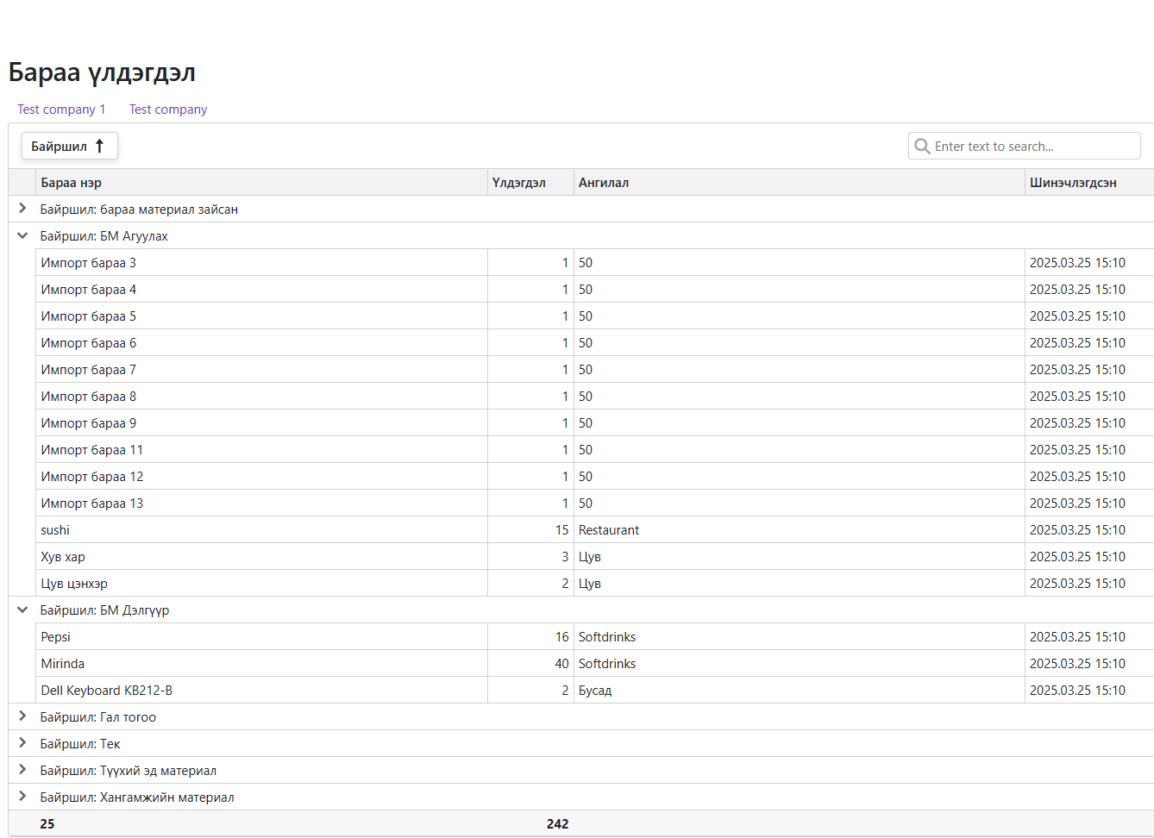Click the search magnifier icon
This screenshot has width=1154, height=838.
click(x=922, y=147)
